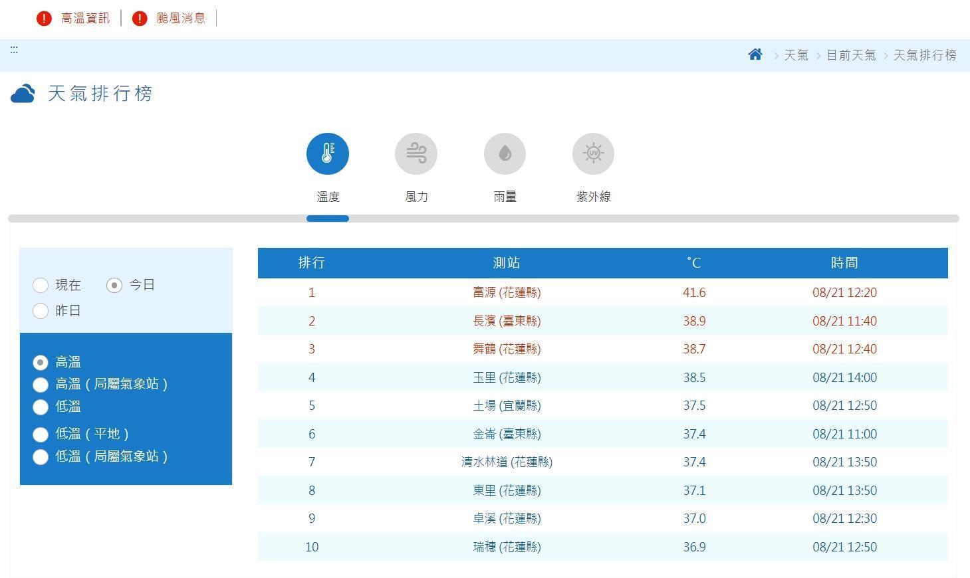This screenshot has width=970, height=578.
Task: Click the 溫度 tab label
Action: pyautogui.click(x=328, y=197)
